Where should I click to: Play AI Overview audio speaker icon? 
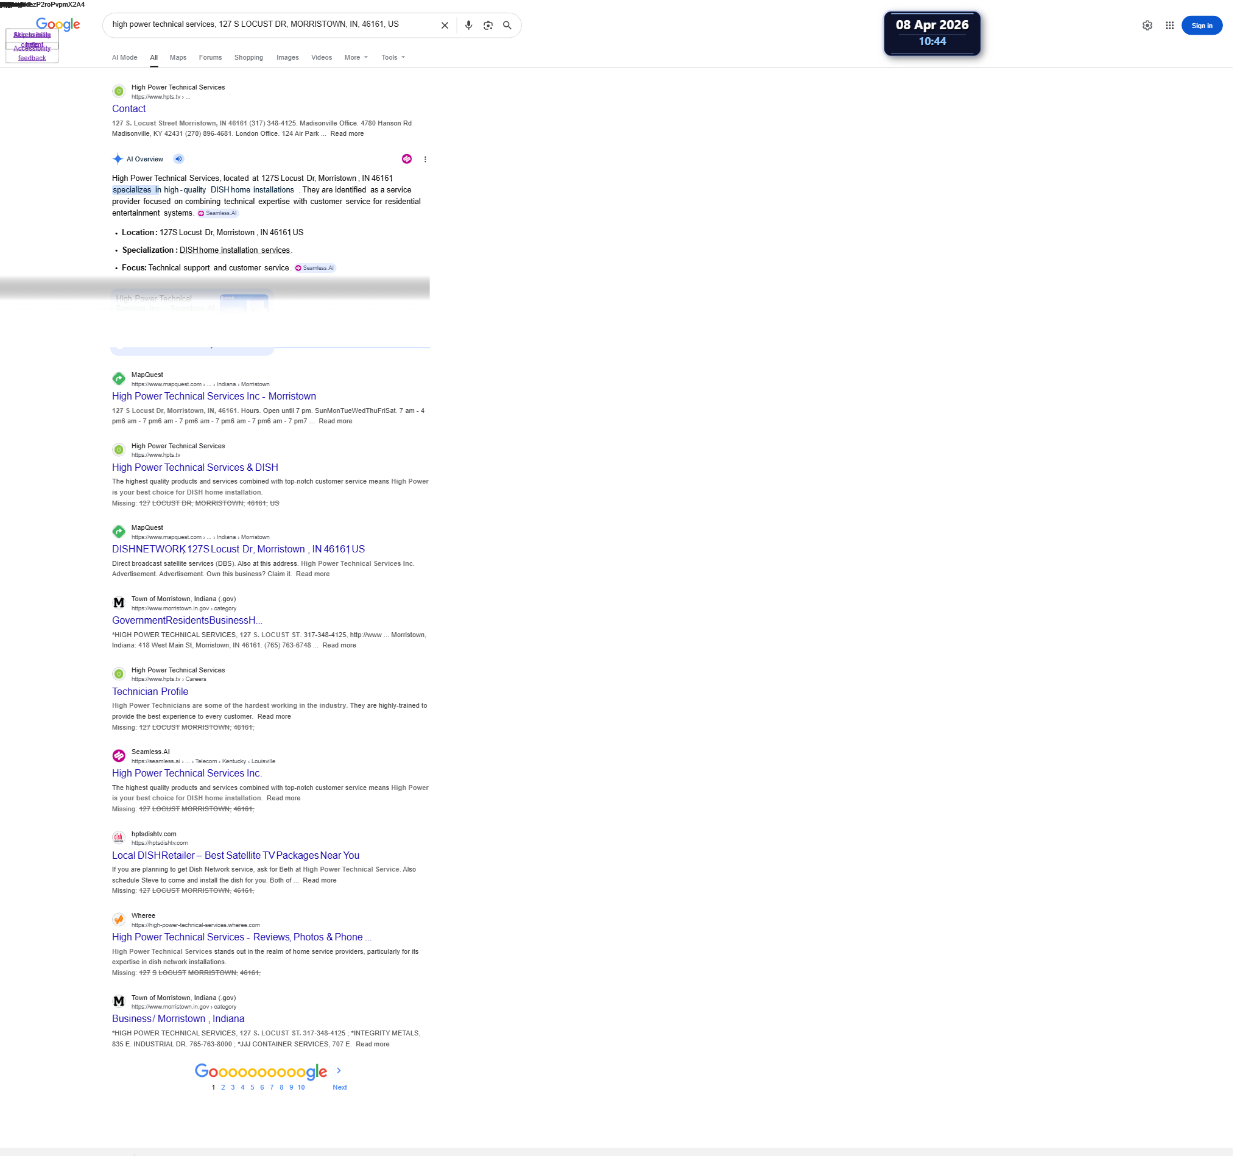point(180,160)
